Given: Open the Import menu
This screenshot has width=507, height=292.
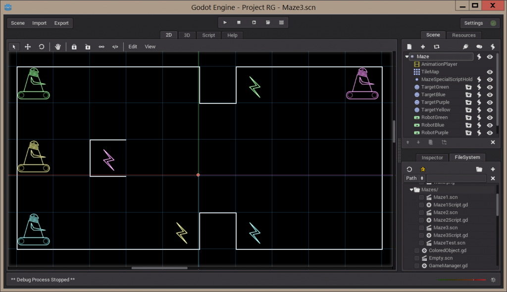Looking at the screenshot, I should 40,23.
